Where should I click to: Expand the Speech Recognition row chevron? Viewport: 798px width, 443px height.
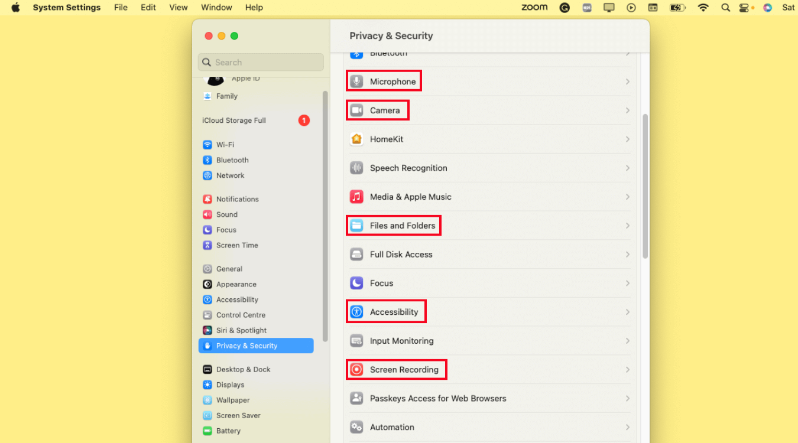(x=628, y=168)
